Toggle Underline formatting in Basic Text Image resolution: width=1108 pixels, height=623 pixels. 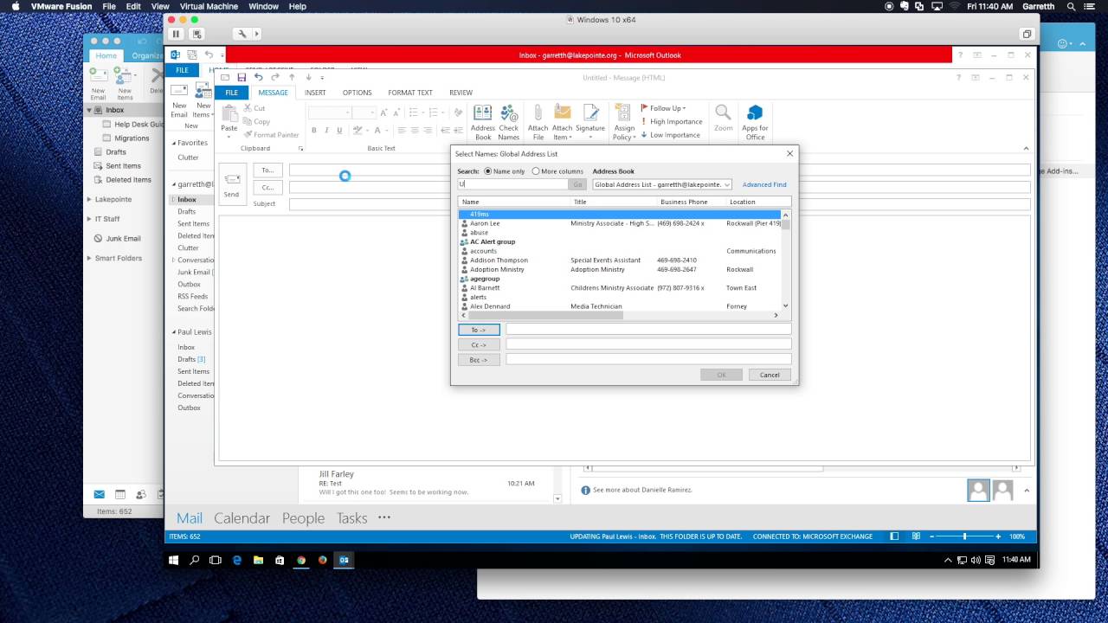(339, 131)
